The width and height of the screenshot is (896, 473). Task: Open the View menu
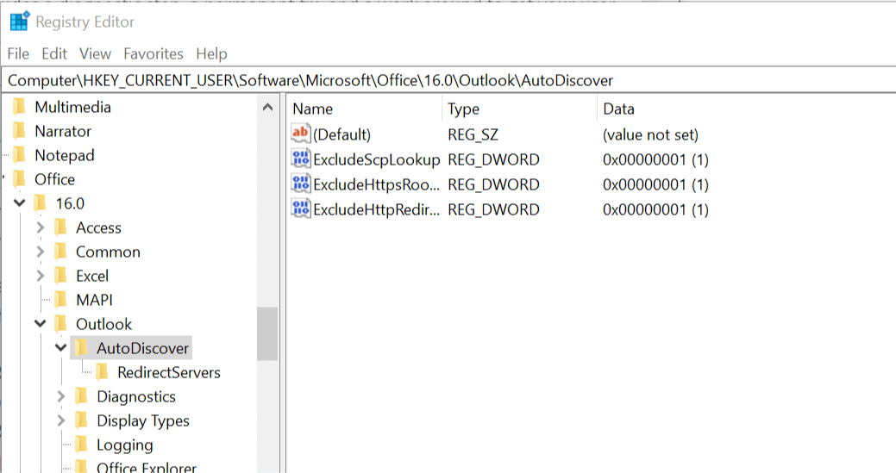pyautogui.click(x=95, y=53)
